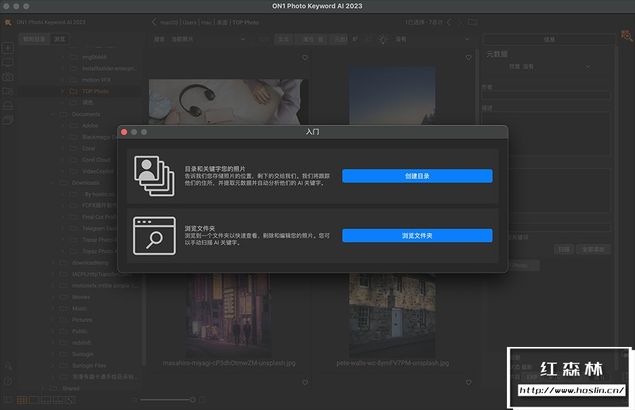This screenshot has height=410, width=635.
Task: Click the sort order icon in filter bar
Action: tap(355, 39)
